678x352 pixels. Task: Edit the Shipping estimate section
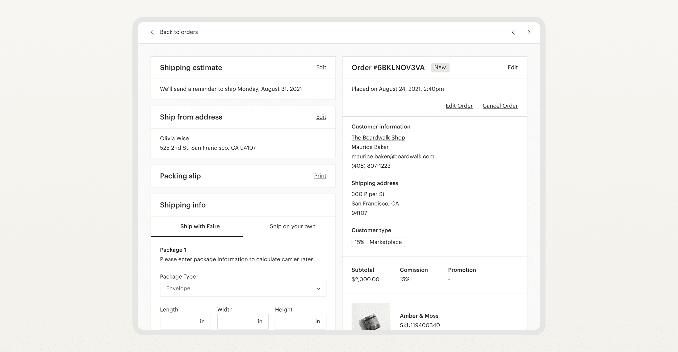321,67
